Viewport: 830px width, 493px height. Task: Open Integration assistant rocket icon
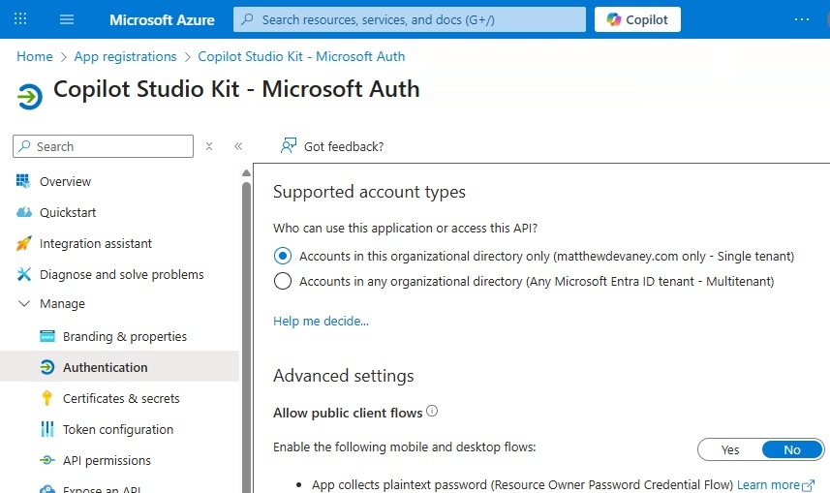(24, 243)
